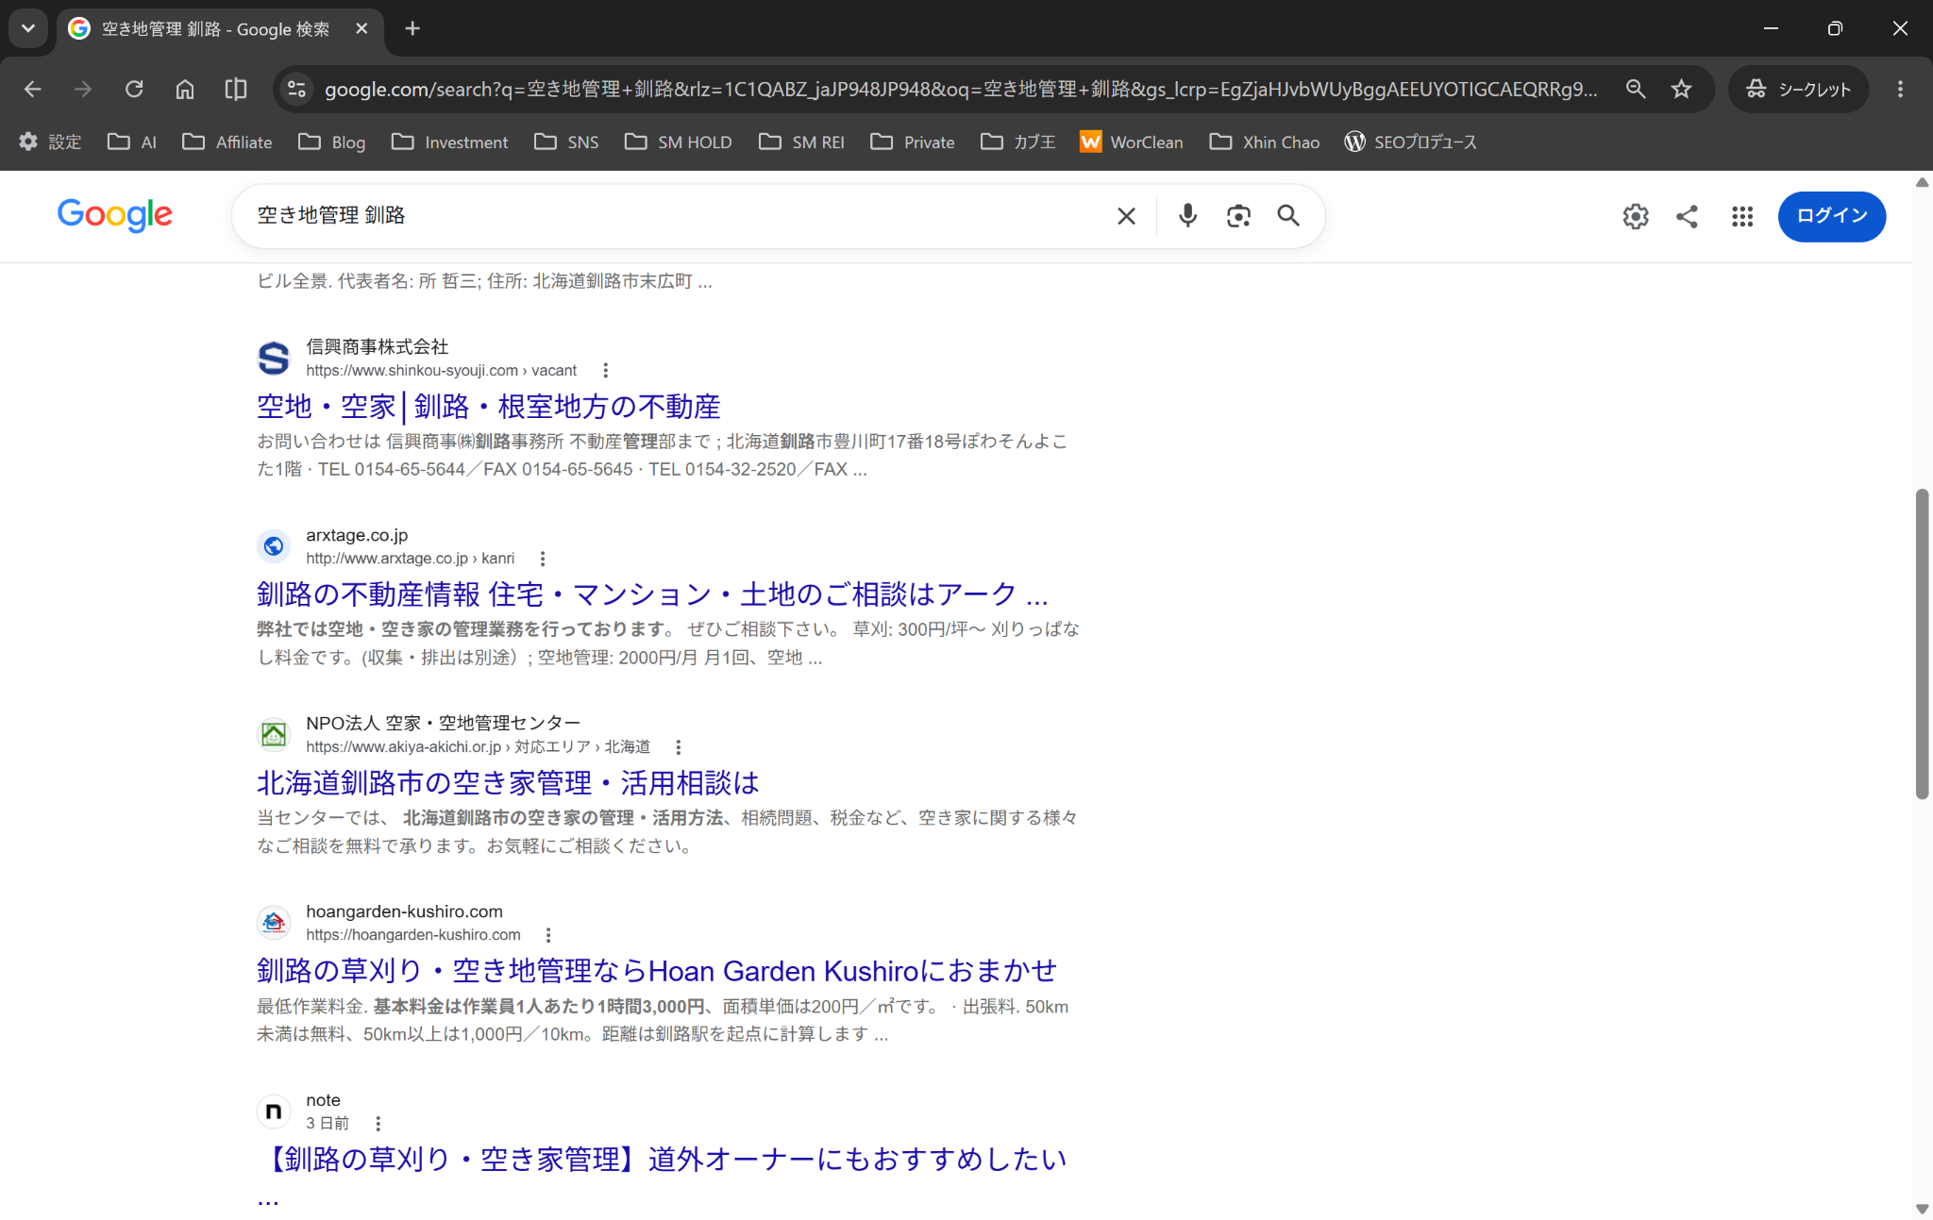Open the 空地・空家｜釧路・根室地方の不動産 result
The width and height of the screenshot is (1933, 1220).
[489, 407]
